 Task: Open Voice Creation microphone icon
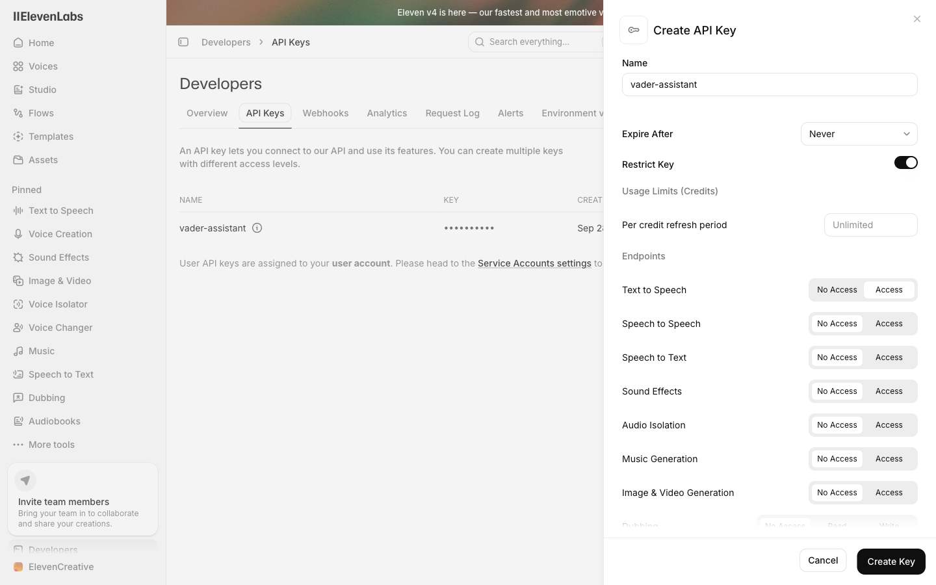click(x=18, y=234)
